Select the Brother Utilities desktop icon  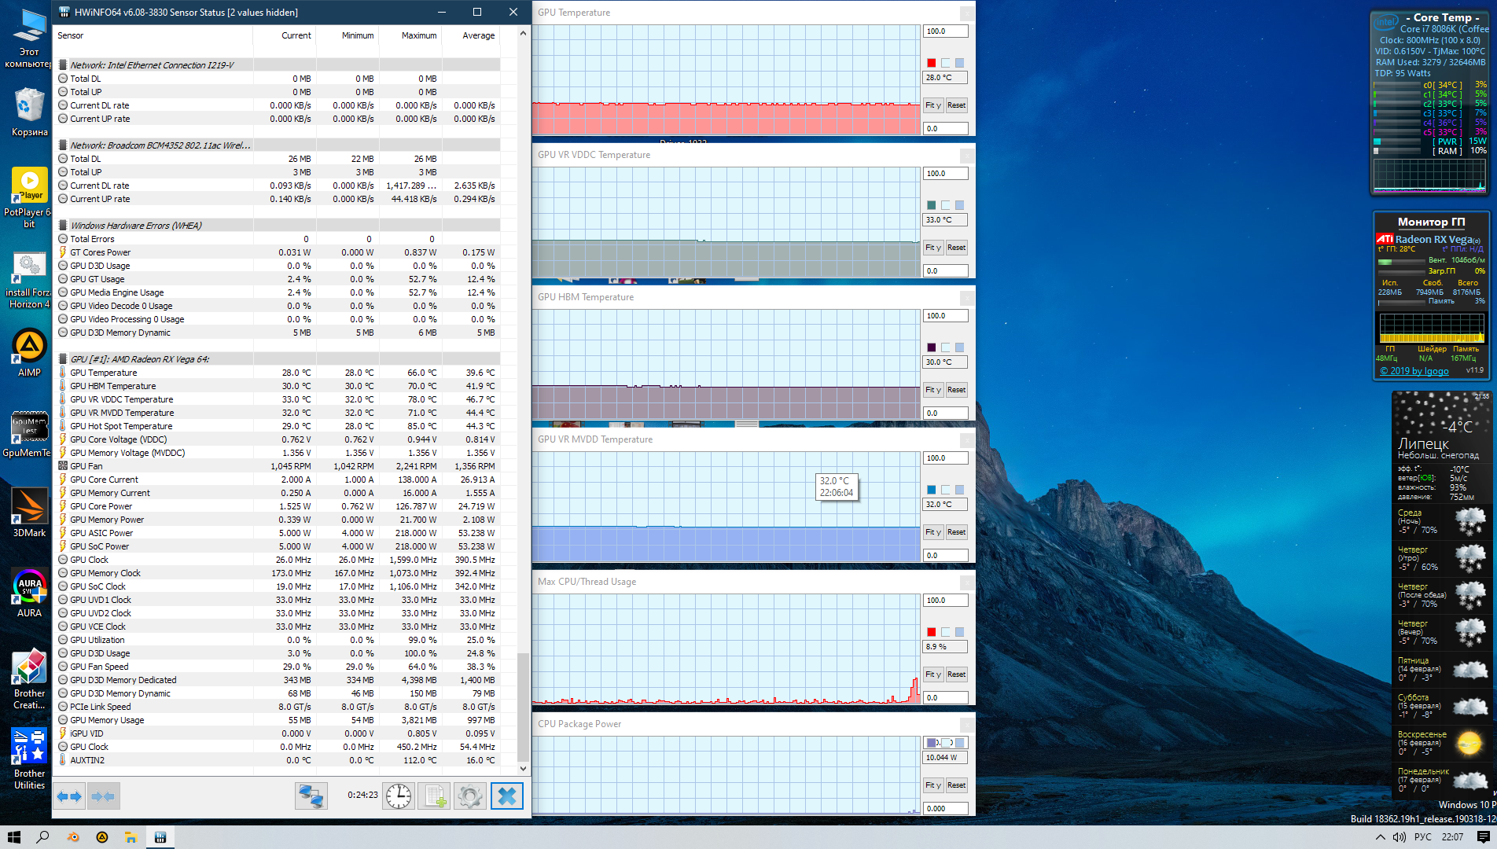point(29,759)
